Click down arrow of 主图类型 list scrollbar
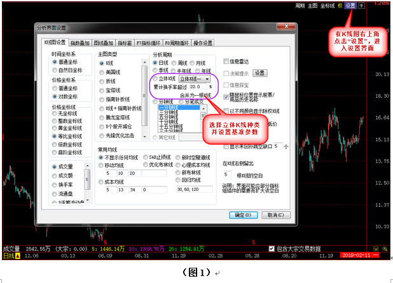Screen dimensions: 393x283 point(144,137)
